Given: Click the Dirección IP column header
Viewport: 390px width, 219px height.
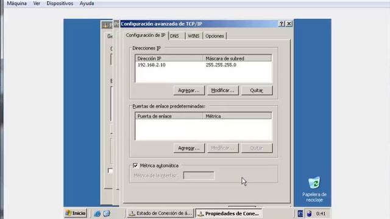Looking at the screenshot, I should pos(169,58).
